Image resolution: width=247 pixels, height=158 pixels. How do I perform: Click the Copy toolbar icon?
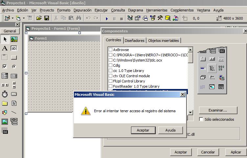(x=63, y=18)
